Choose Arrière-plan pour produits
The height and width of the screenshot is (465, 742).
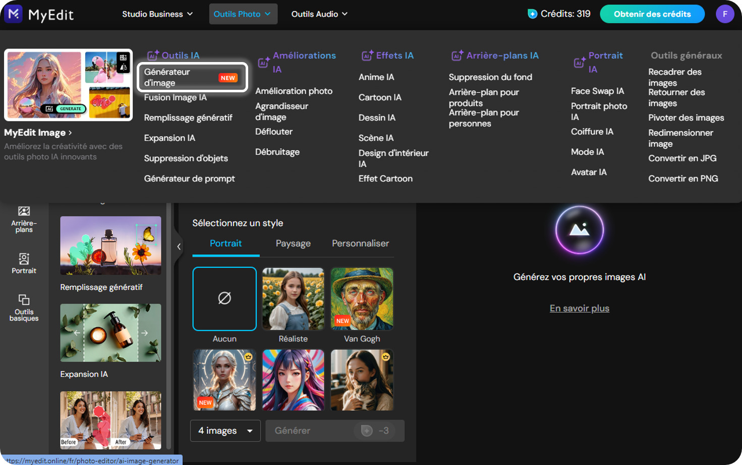[484, 97]
